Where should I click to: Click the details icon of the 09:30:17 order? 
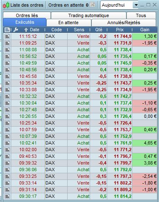click(x=7, y=196)
